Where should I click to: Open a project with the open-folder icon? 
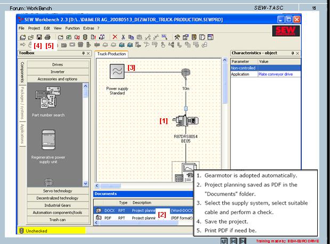click(31, 37)
